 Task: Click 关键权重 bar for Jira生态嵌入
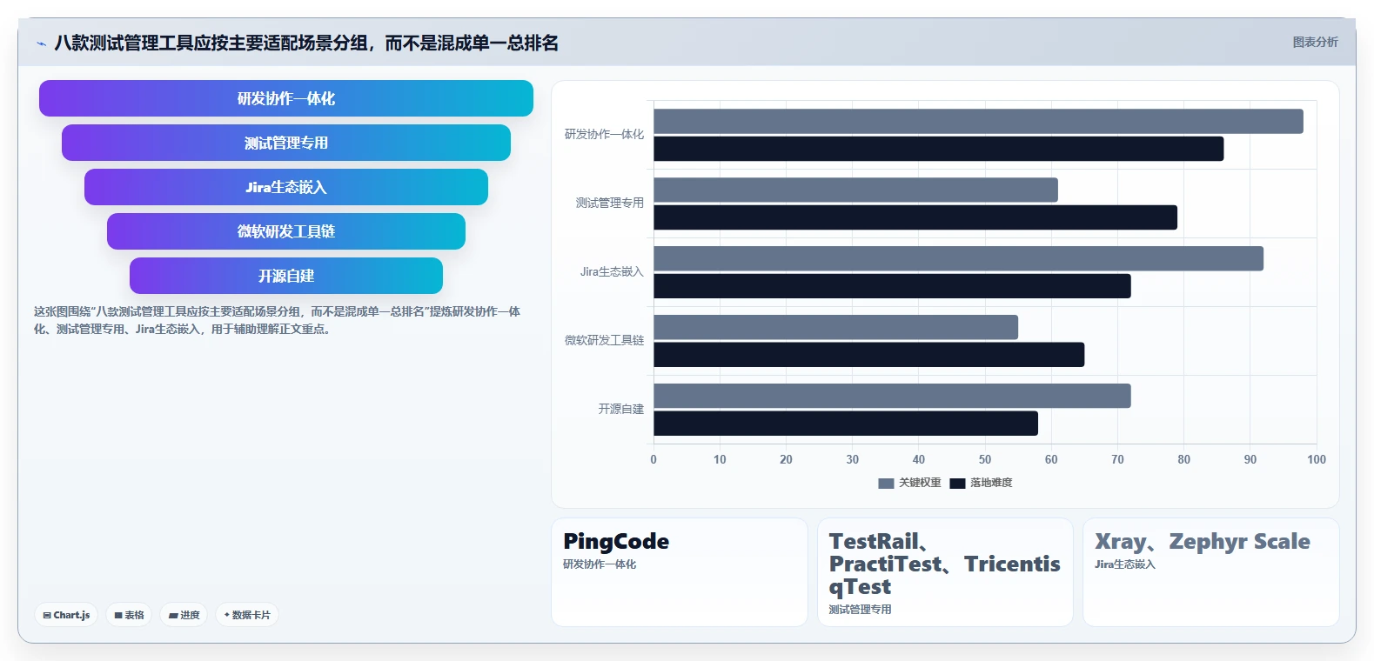[958, 258]
